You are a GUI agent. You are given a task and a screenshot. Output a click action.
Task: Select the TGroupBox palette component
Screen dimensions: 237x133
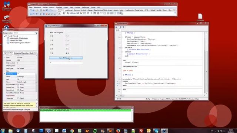click(x=104, y=13)
